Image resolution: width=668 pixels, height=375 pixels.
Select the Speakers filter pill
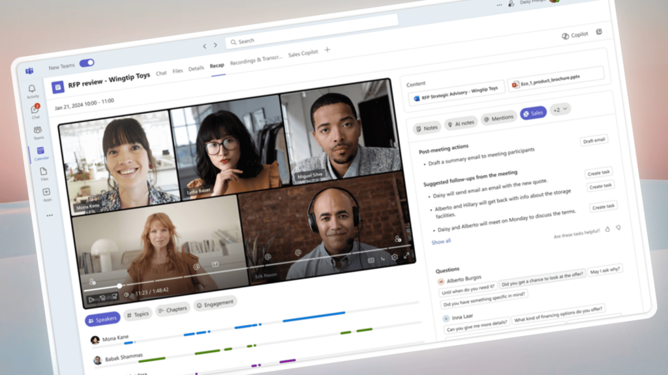coord(102,319)
